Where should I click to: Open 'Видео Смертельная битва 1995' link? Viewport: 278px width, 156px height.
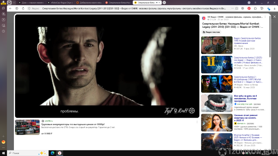pyautogui.click(x=247, y=41)
